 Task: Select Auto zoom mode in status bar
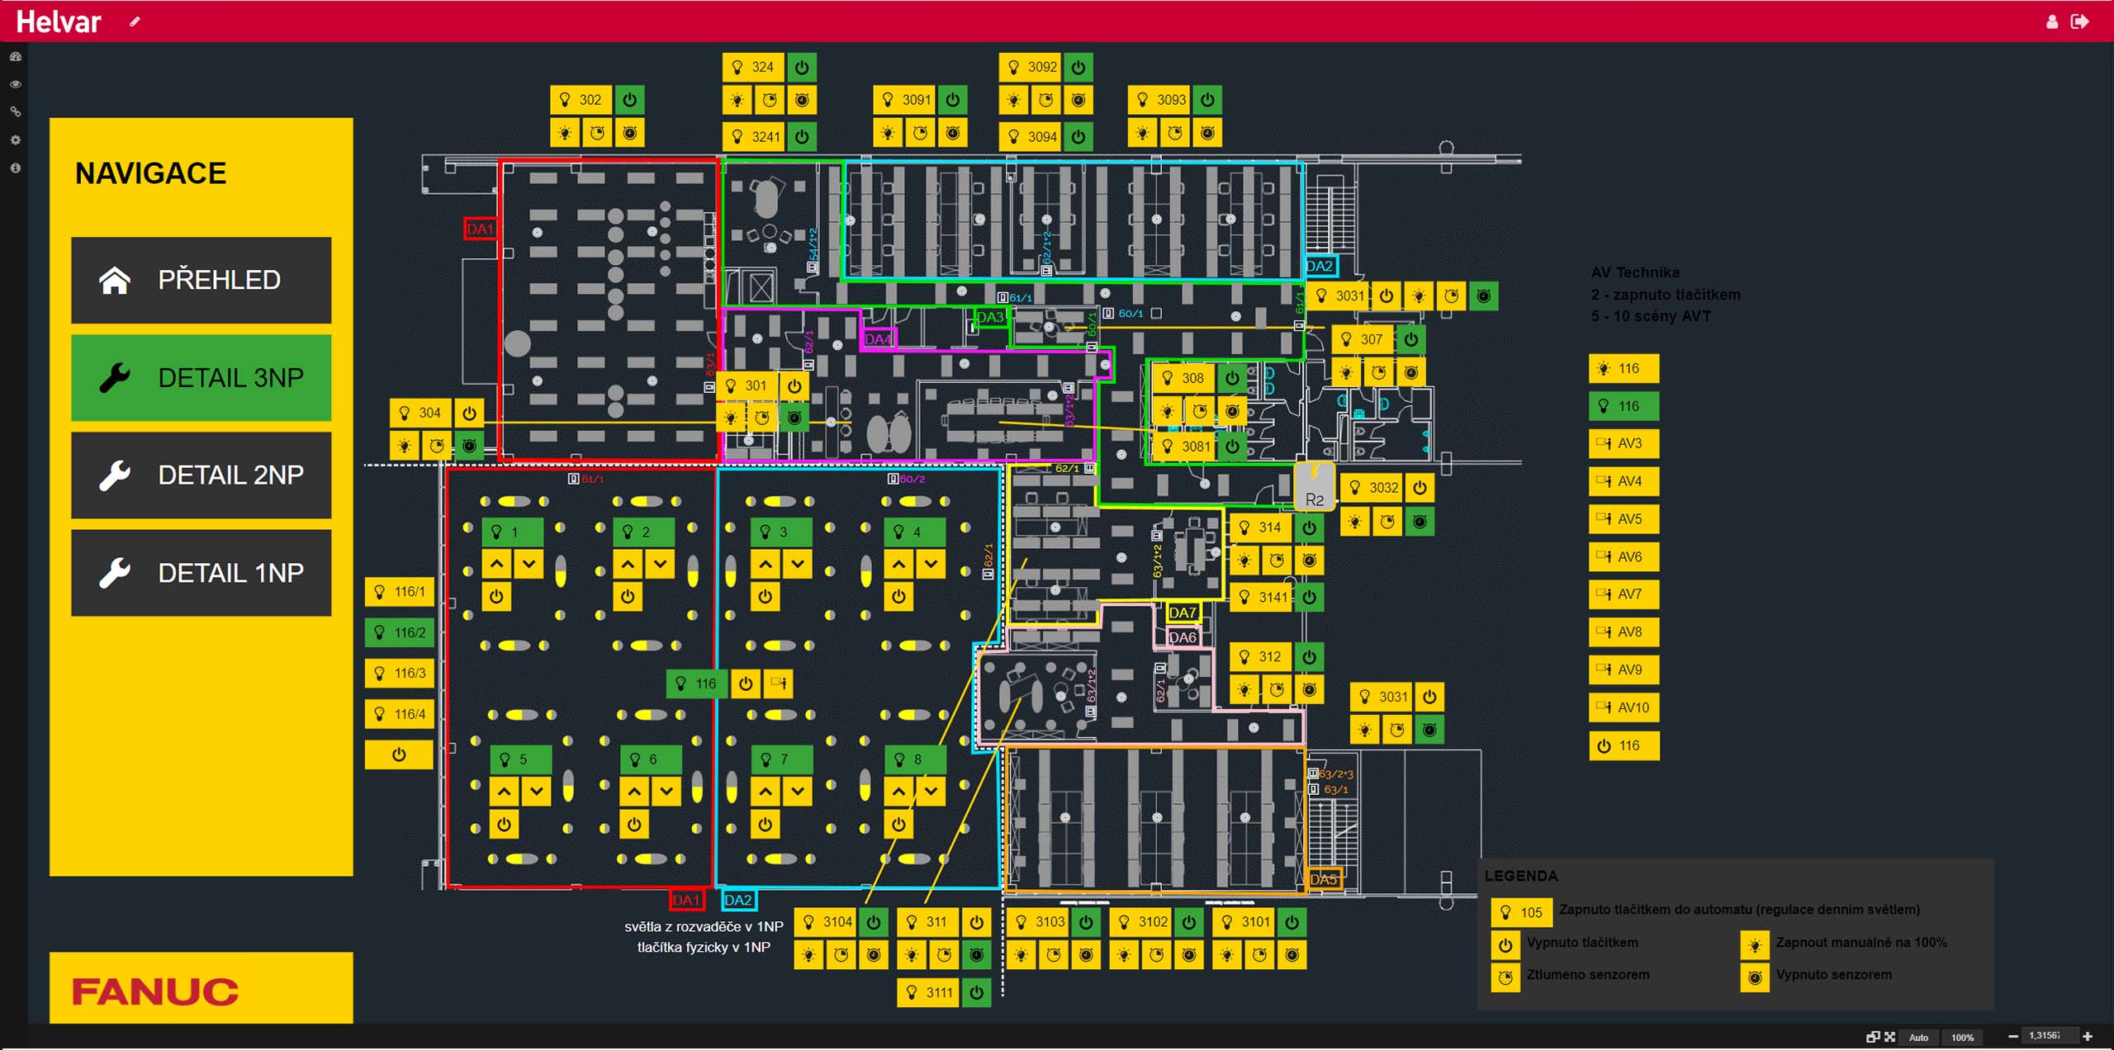coord(1918,1038)
